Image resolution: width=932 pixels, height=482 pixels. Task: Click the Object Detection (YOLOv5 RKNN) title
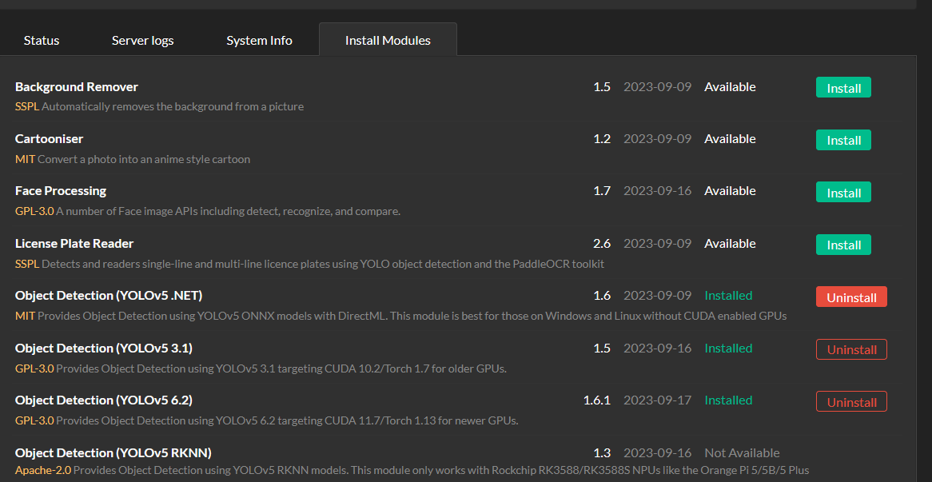coord(113,452)
